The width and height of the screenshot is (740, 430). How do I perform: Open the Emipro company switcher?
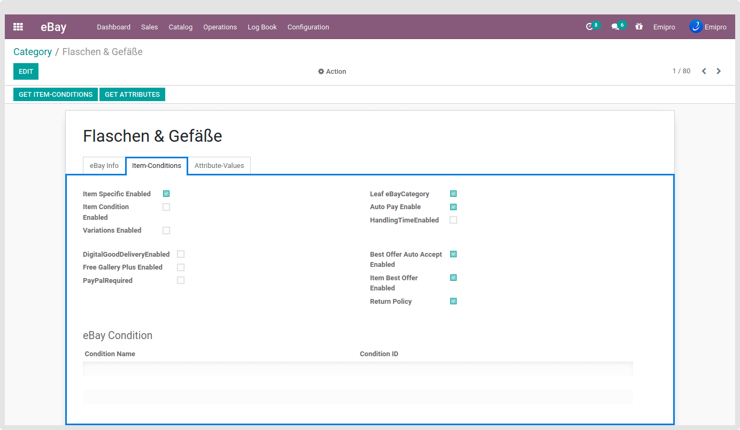[664, 27]
